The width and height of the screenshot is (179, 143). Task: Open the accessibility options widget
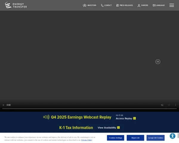(x=172, y=136)
